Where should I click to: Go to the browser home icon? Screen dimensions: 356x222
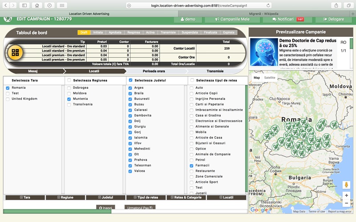click(x=37, y=5)
